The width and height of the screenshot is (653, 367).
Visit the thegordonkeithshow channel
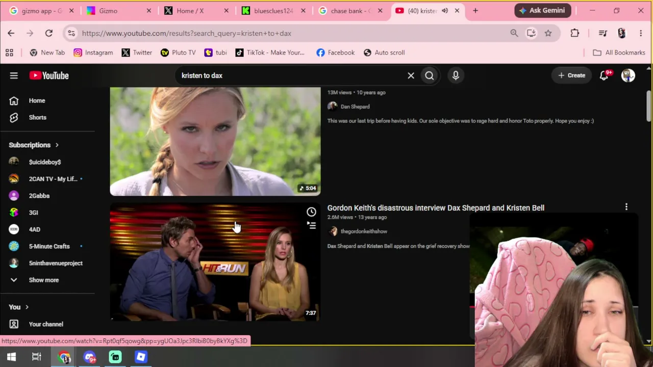(x=364, y=231)
